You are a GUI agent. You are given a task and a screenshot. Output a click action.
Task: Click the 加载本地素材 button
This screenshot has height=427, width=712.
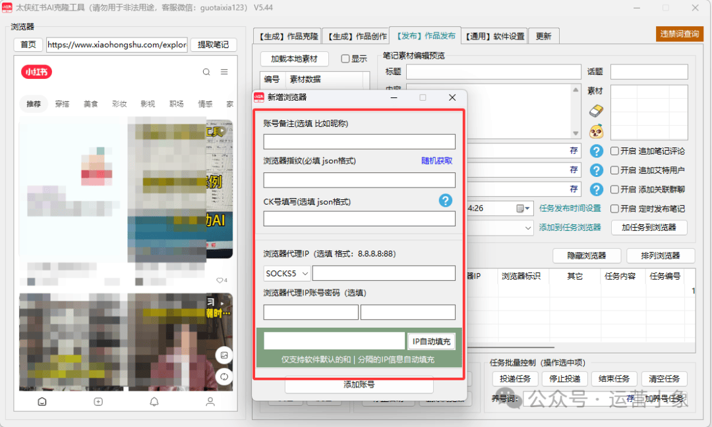coord(294,59)
